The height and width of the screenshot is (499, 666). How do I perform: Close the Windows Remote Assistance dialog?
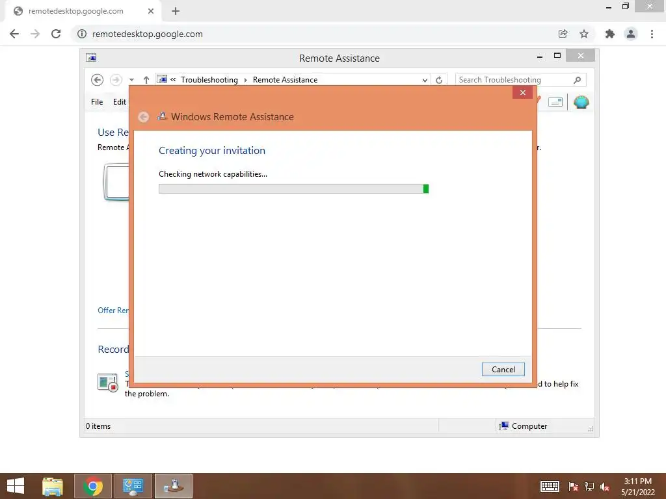click(x=523, y=92)
